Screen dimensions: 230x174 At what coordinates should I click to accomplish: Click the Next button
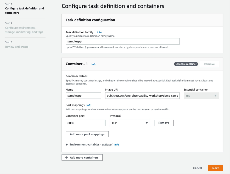[215, 168]
